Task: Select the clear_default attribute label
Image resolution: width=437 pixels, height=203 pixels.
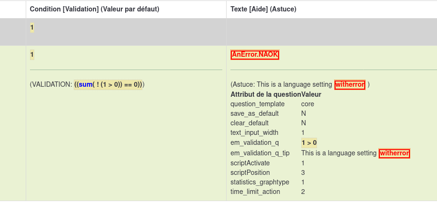Action: (x=250, y=123)
